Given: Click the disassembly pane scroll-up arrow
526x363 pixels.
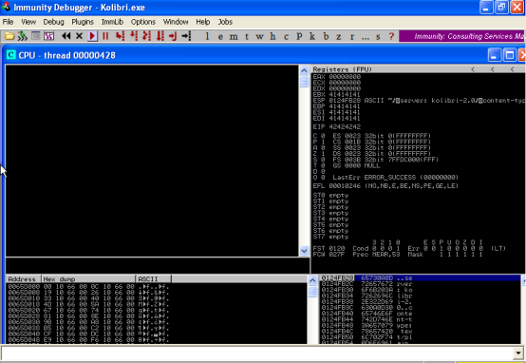Looking at the screenshot, I should [x=304, y=70].
